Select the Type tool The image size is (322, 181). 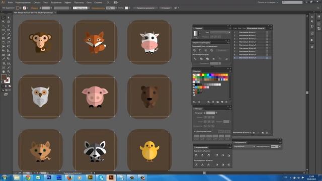[x=9, y=26]
